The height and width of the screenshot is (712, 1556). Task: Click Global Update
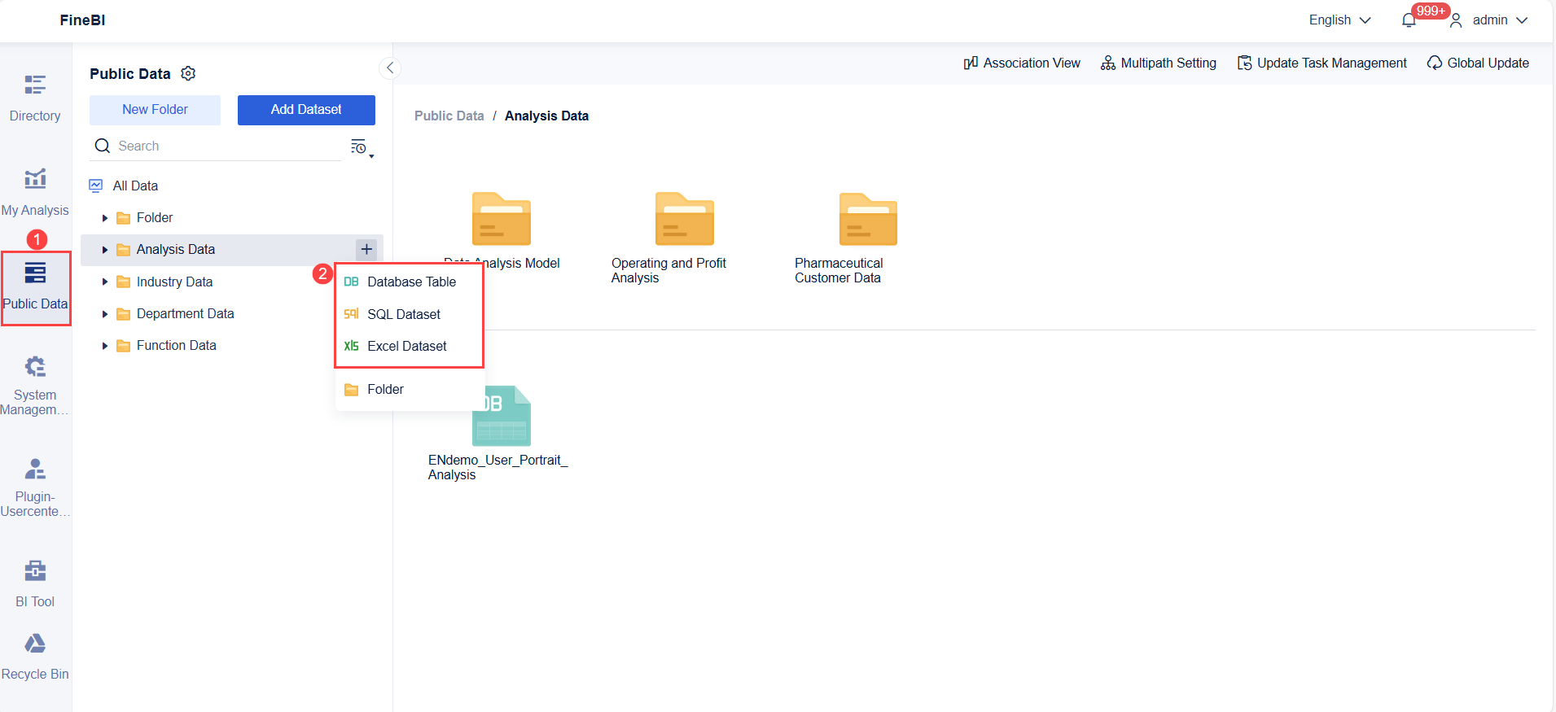pos(1478,63)
